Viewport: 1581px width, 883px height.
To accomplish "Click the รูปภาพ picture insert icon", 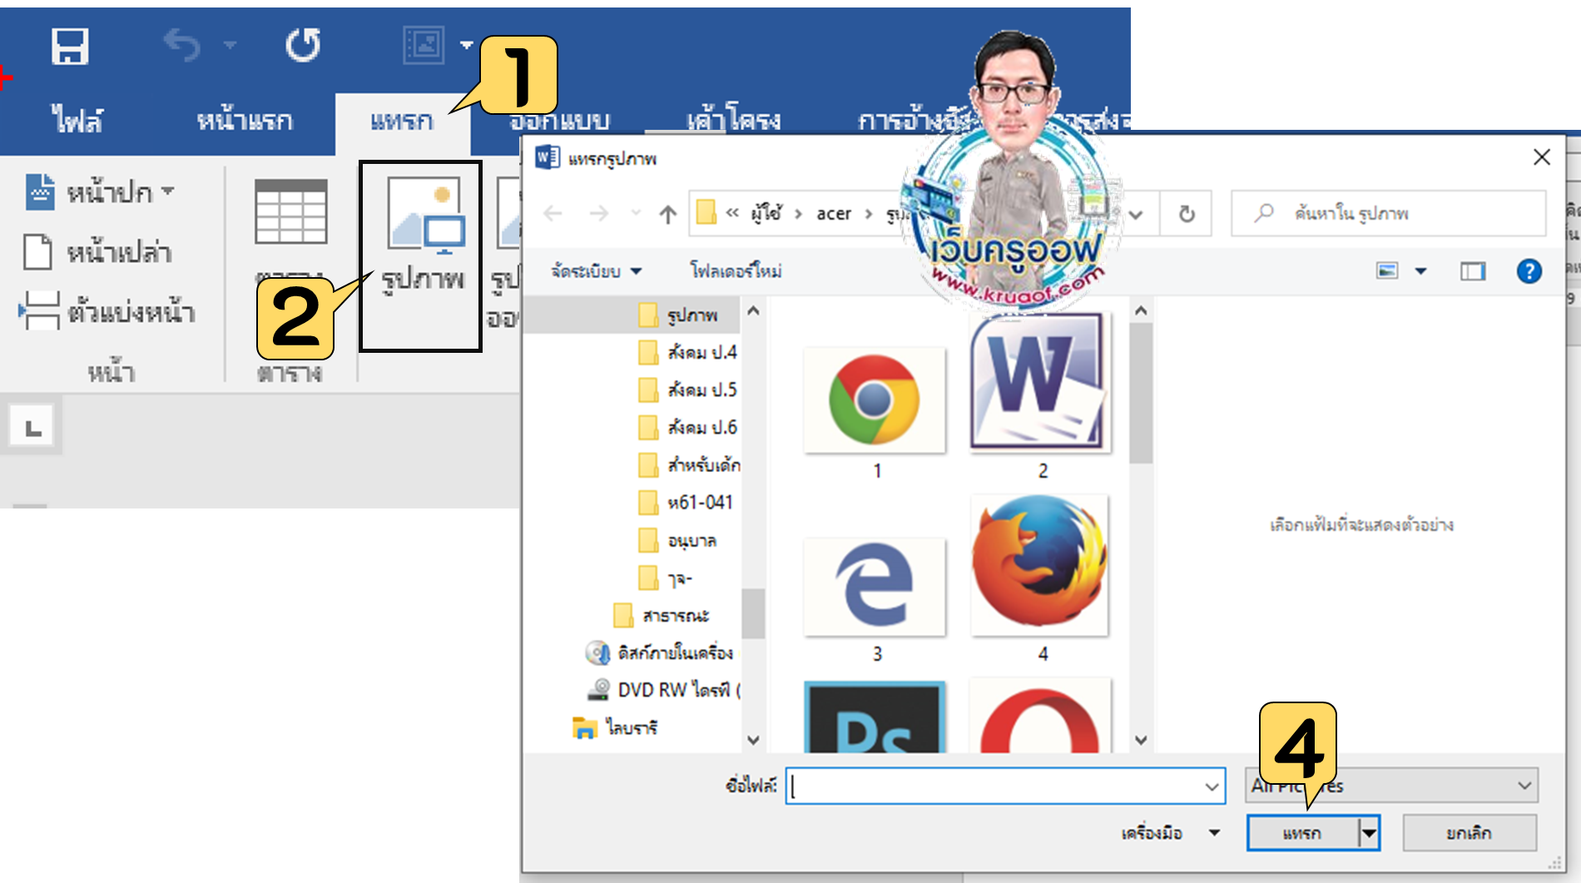I will coord(425,216).
